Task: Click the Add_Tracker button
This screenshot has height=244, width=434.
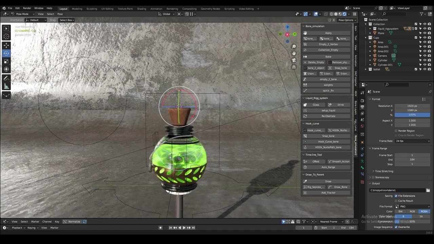Action: point(326,192)
